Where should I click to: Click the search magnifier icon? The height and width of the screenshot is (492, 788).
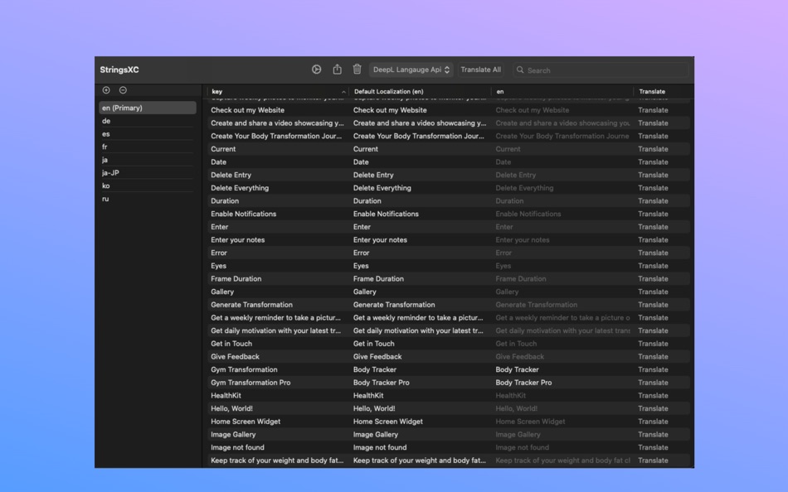tap(520, 70)
